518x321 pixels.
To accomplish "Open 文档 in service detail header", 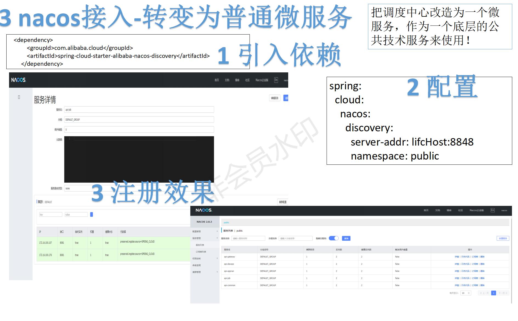I will [x=227, y=80].
